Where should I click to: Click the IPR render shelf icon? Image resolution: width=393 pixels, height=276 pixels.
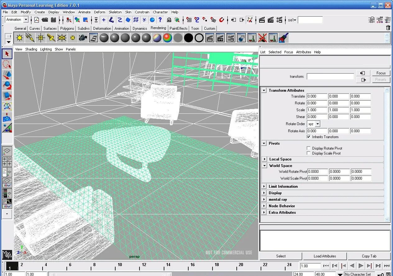220,38
